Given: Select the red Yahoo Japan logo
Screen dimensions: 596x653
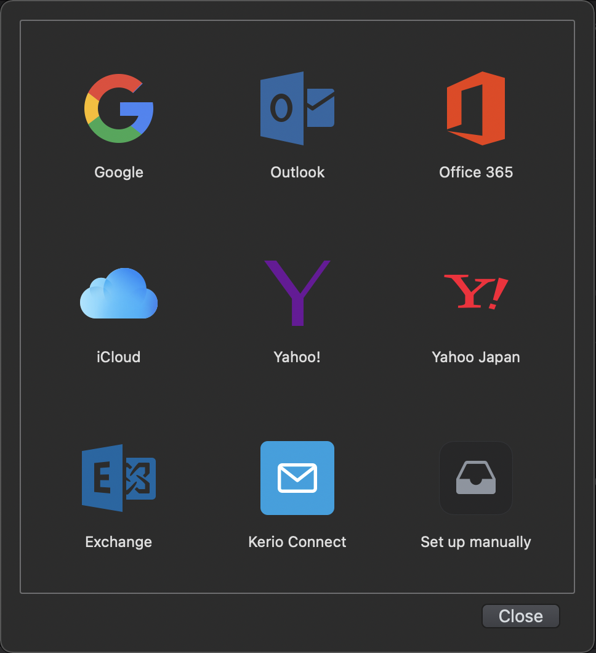Looking at the screenshot, I should point(476,292).
